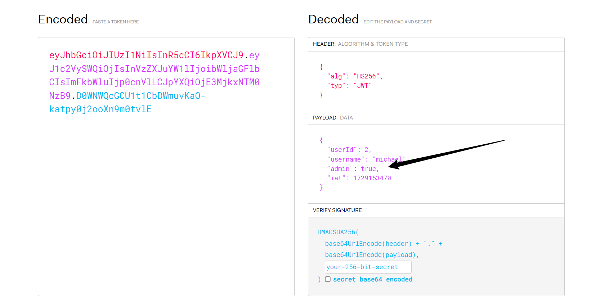The width and height of the screenshot is (591, 298).
Task: Click the HMACSHA256( text
Action: [x=338, y=232]
